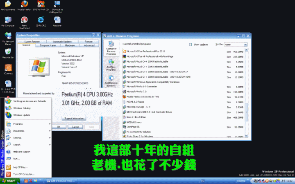Select MSXML 6.0 Parser program row
This screenshot has width=295, height=184.
pos(184,102)
